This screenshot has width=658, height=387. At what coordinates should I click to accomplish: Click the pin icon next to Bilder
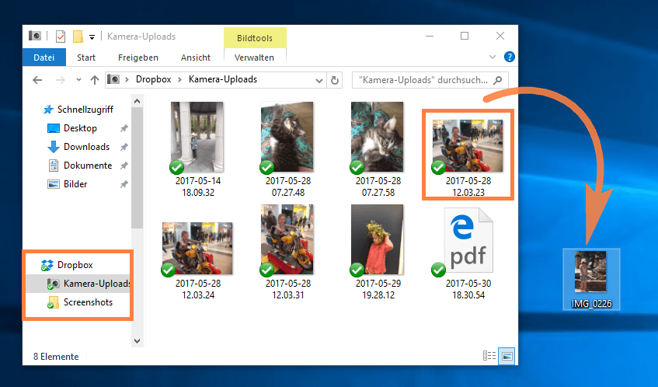tap(124, 184)
